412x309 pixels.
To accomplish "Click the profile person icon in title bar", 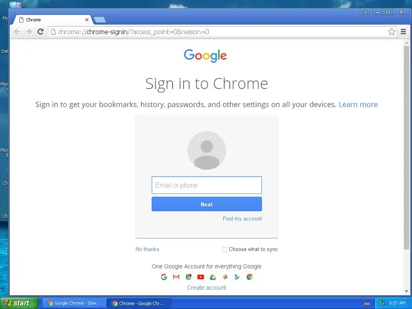I will [x=365, y=12].
